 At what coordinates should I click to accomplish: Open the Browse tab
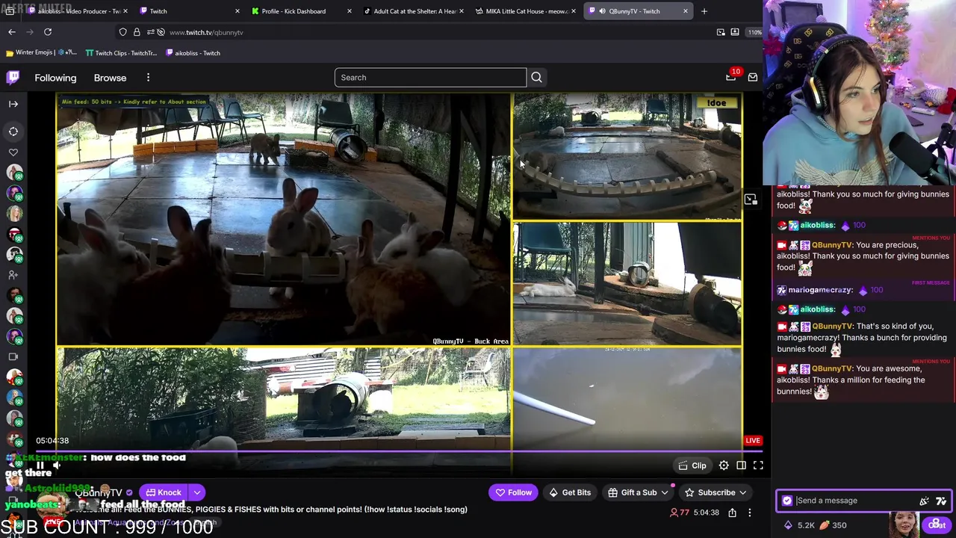110,78
